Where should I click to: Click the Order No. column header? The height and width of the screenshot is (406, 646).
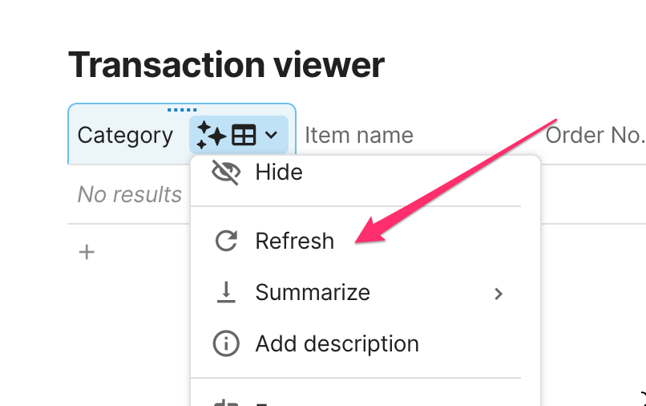(x=595, y=136)
